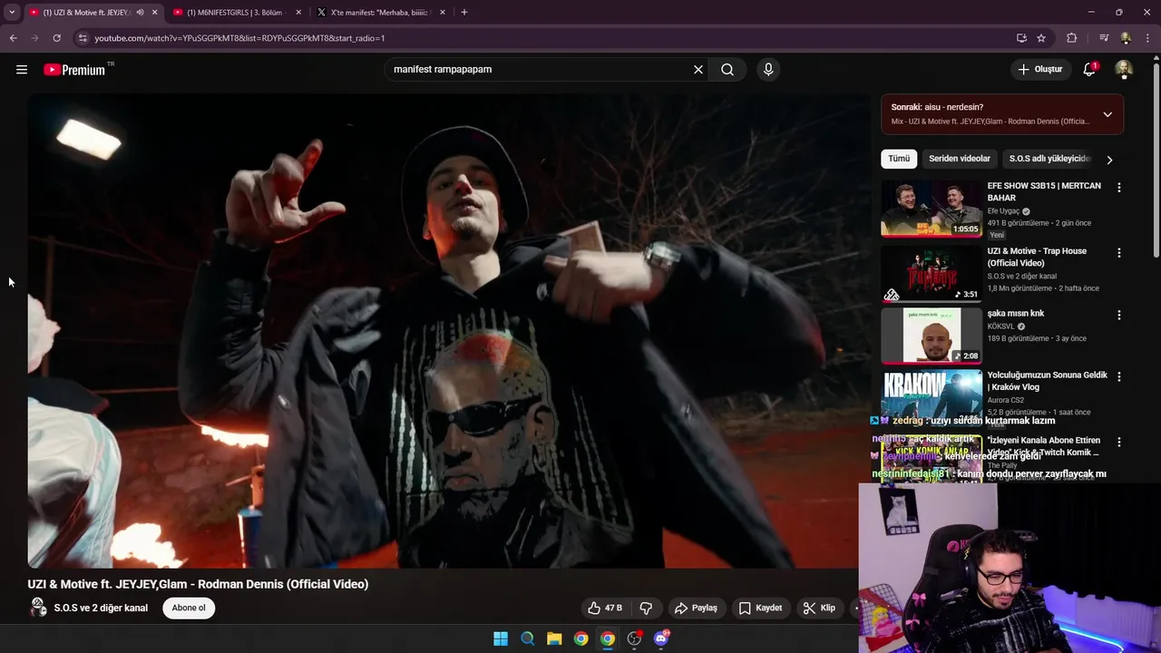Open EFE SHOW S3B15 video thumbnail
Viewport: 1161px width, 653px height.
pyautogui.click(x=932, y=209)
